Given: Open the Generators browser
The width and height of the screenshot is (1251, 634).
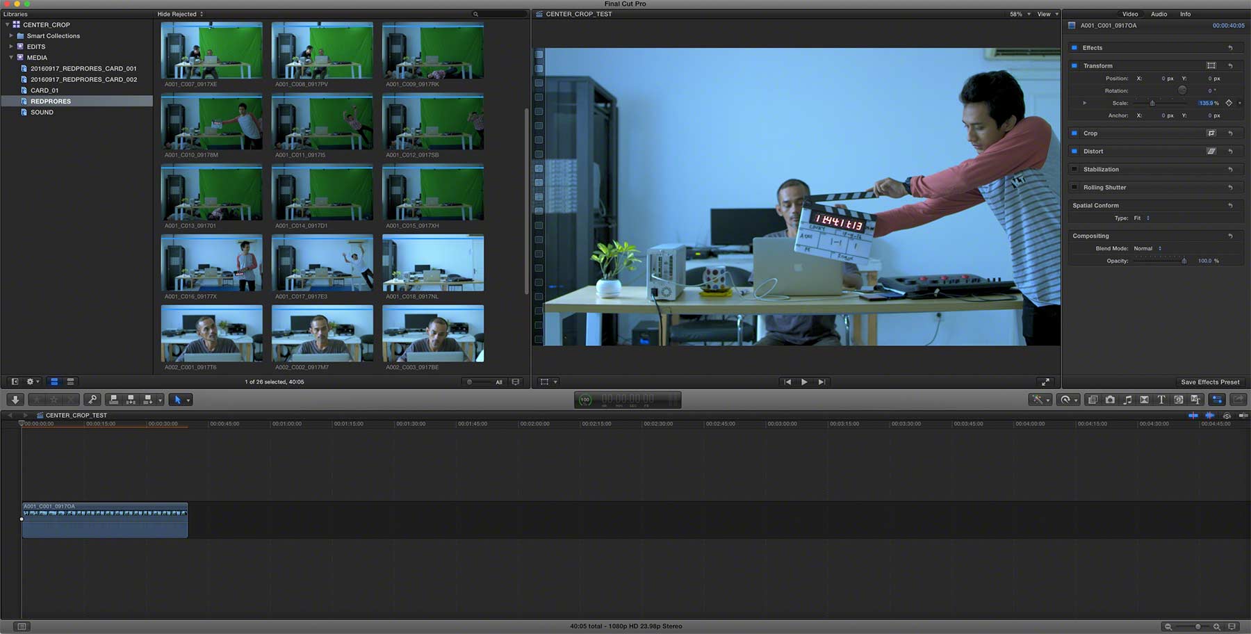Looking at the screenshot, I should [1179, 400].
